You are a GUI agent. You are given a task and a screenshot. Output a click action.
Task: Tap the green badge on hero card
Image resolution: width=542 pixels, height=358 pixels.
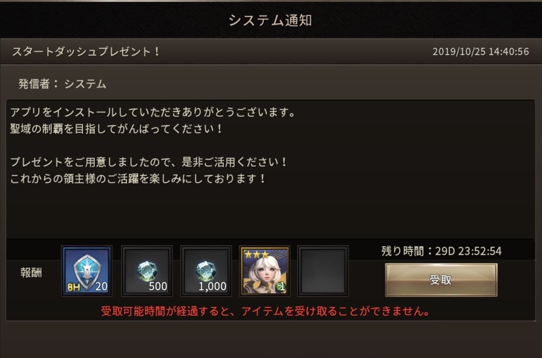point(281,287)
